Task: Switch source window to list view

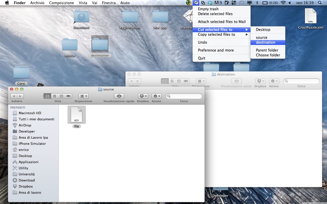Action: [54, 96]
